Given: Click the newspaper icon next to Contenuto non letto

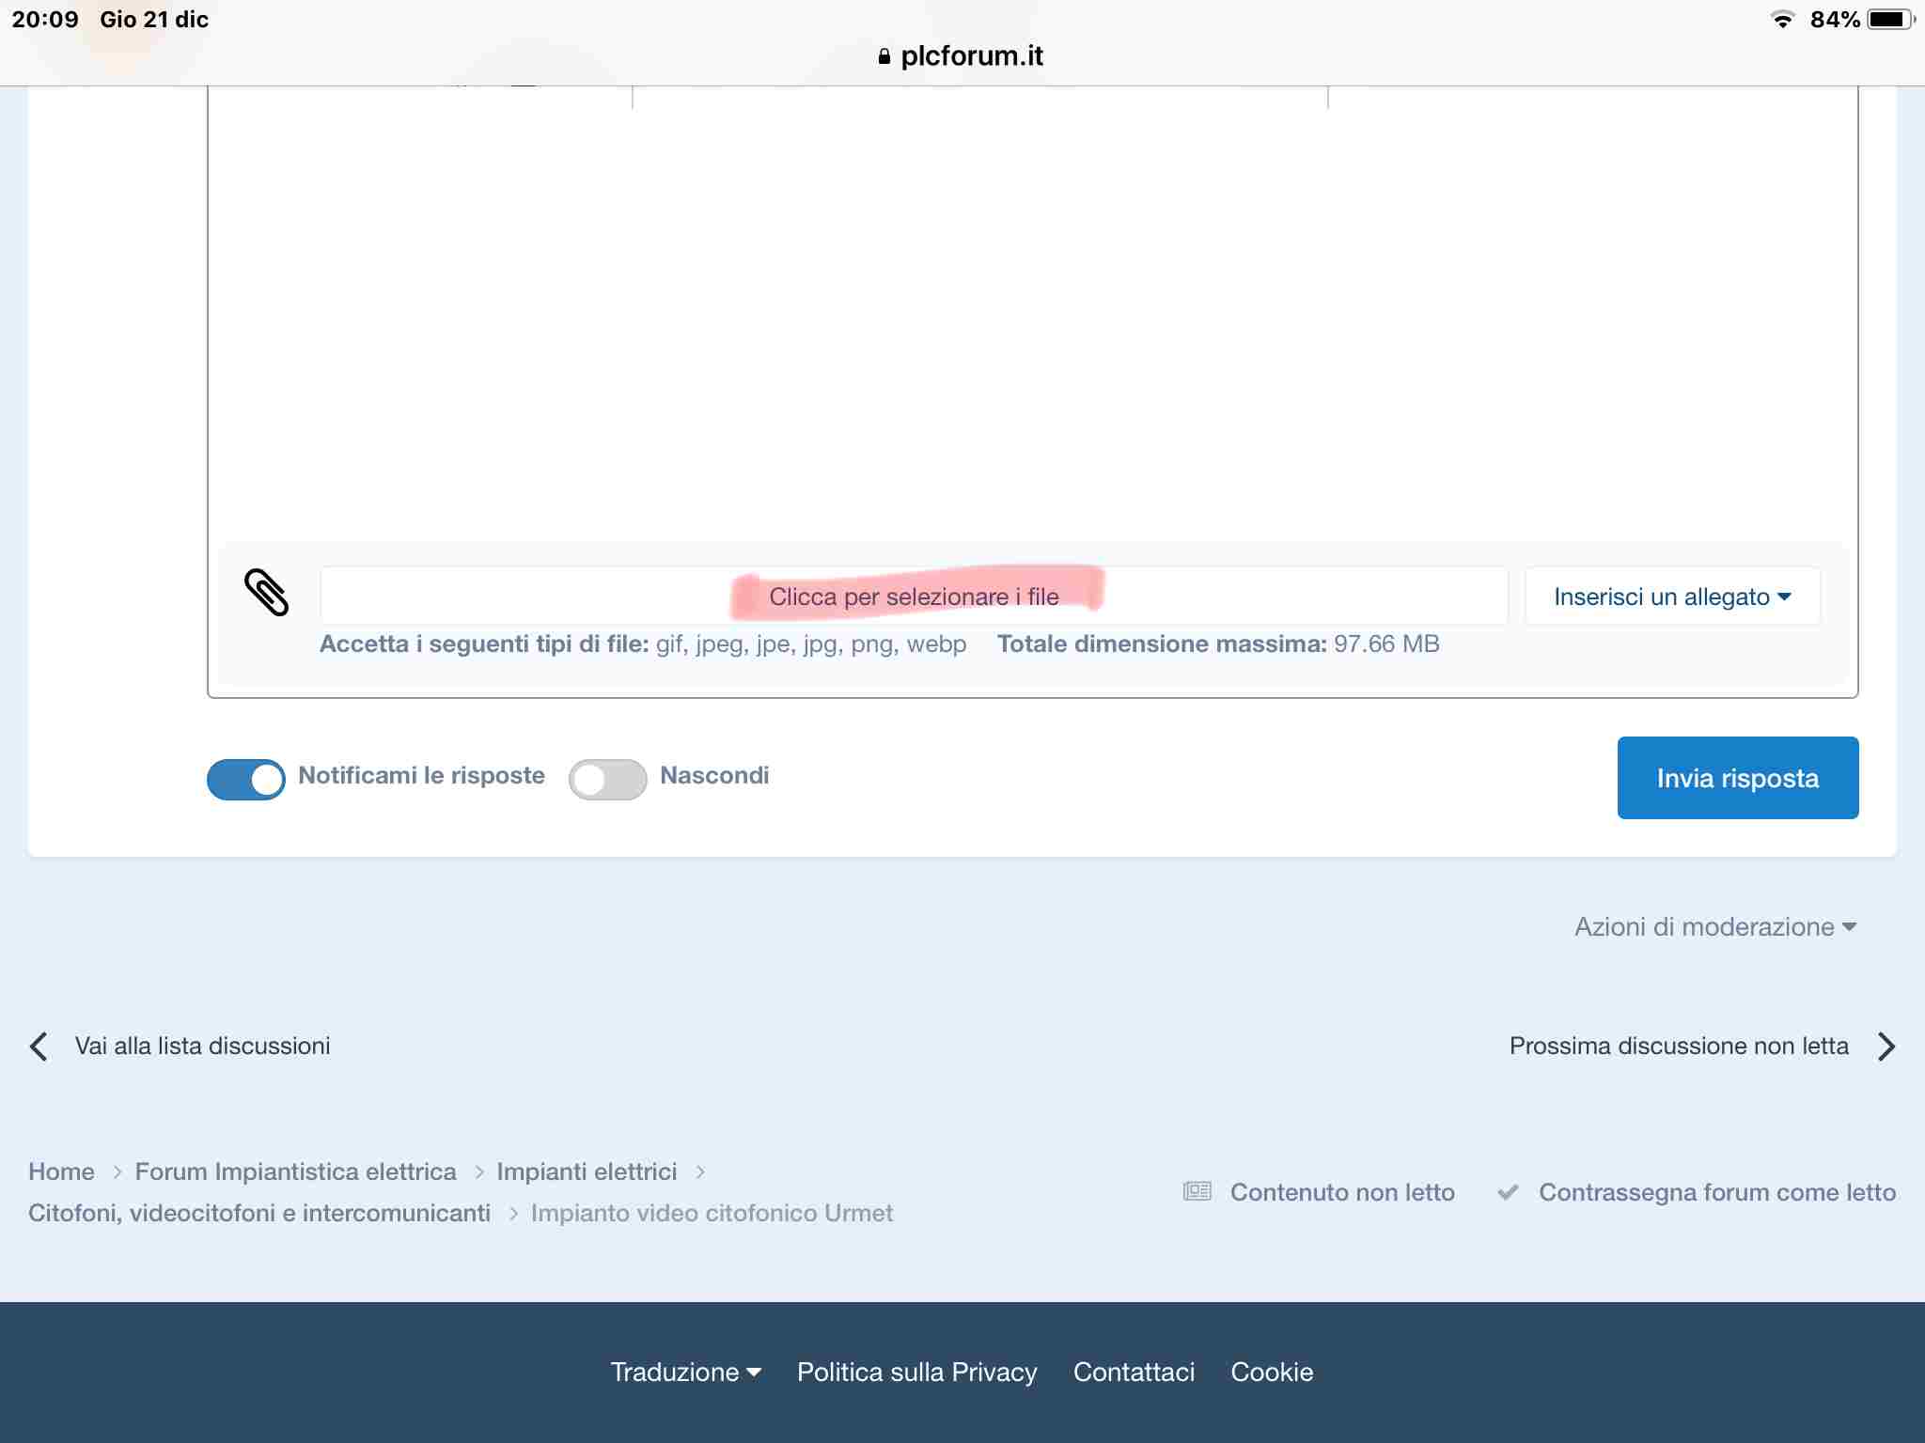Looking at the screenshot, I should tap(1197, 1192).
